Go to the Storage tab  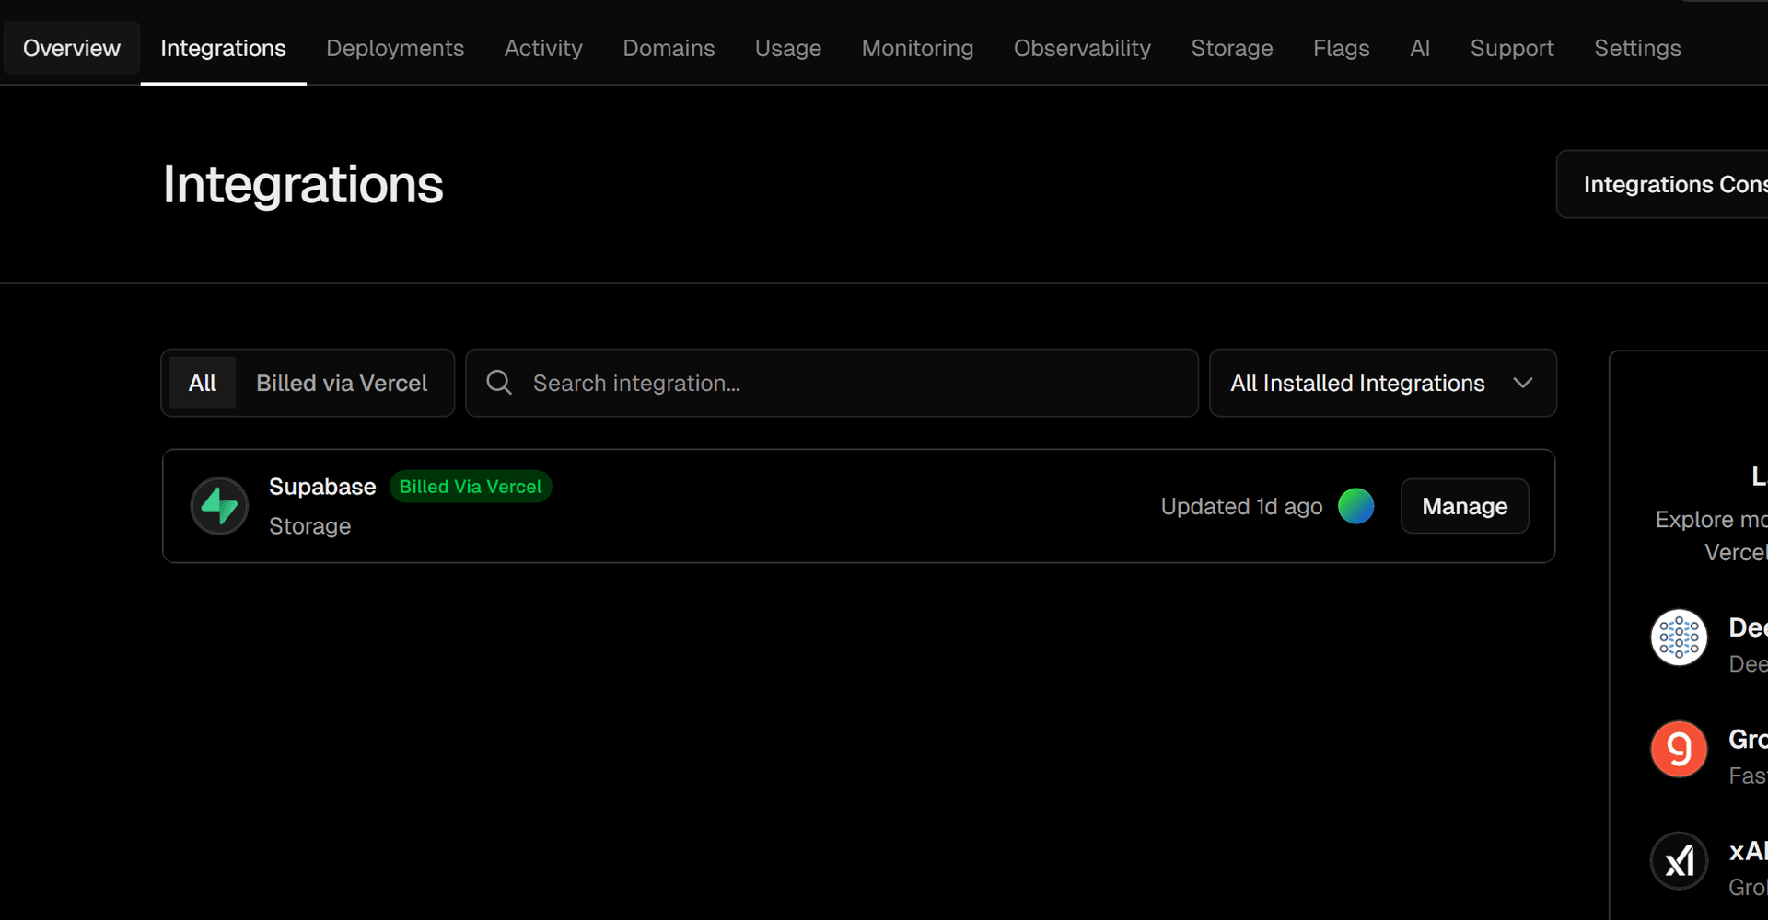[1232, 48]
